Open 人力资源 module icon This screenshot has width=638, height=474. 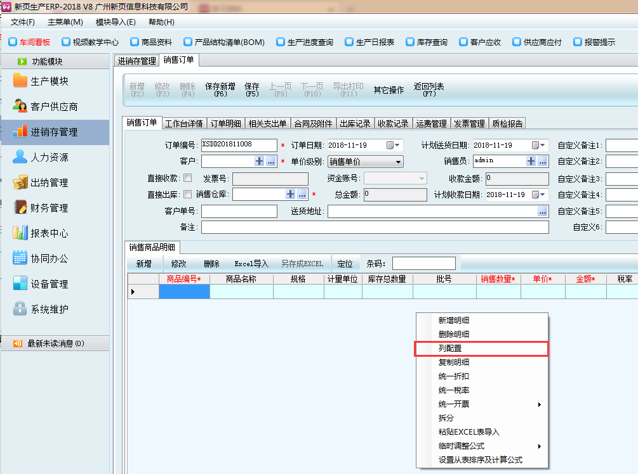pyautogui.click(x=20, y=157)
